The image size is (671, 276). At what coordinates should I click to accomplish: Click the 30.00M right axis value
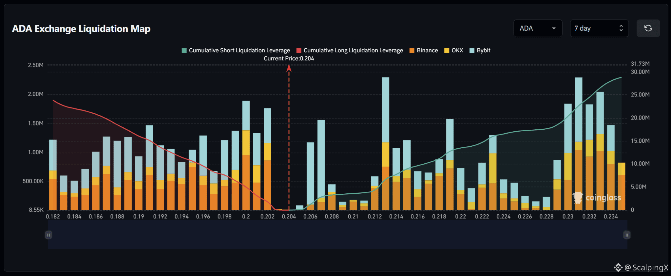(640, 72)
